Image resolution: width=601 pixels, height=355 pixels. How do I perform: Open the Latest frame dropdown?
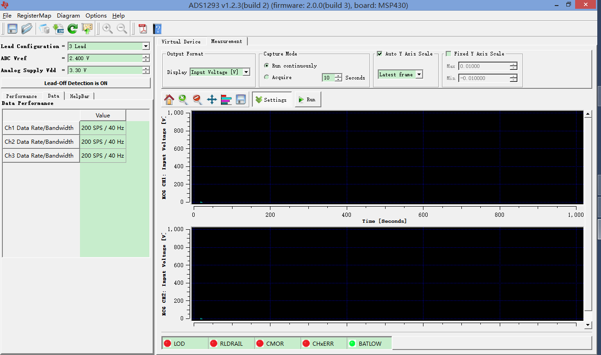coord(418,74)
